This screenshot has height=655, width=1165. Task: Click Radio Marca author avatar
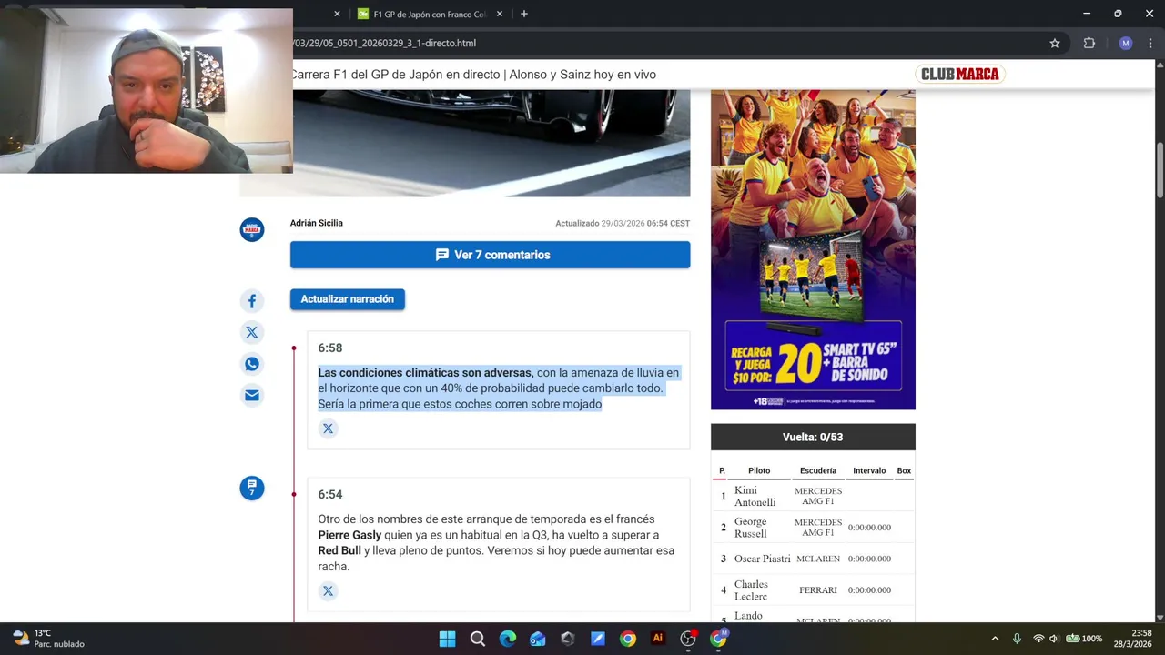tap(252, 230)
